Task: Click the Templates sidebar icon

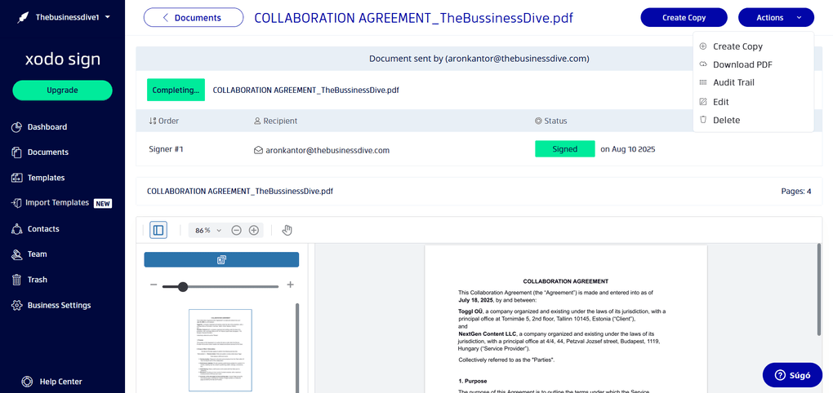Action: point(16,178)
